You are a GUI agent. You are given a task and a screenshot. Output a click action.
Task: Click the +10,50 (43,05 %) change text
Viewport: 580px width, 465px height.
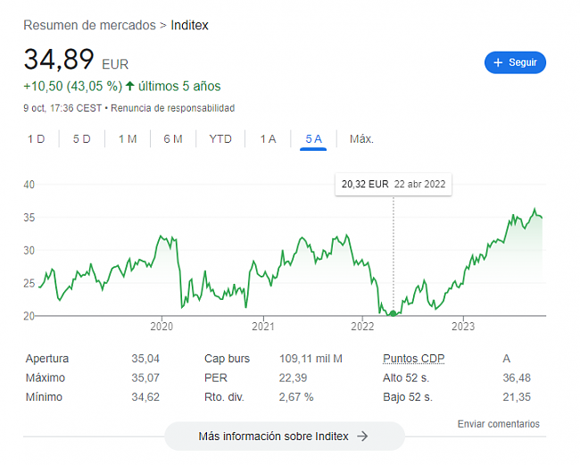[73, 87]
